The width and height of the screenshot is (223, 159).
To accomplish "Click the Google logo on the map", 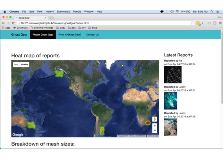I will click(x=18, y=135).
